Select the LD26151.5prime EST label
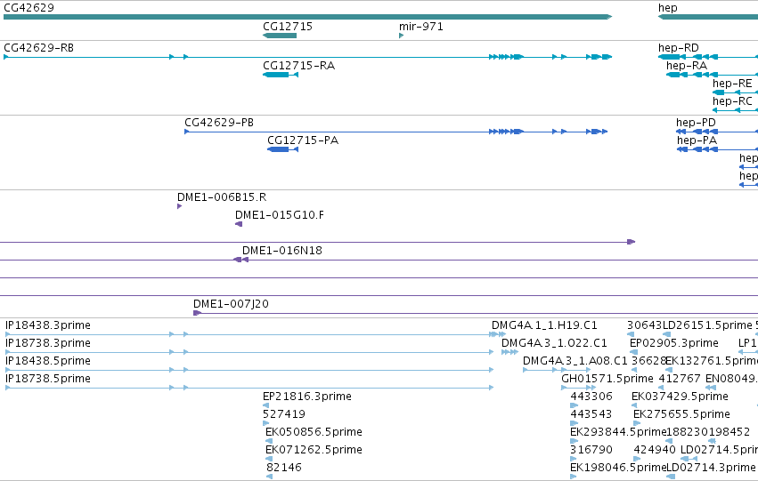The width and height of the screenshot is (758, 481). pos(707,325)
